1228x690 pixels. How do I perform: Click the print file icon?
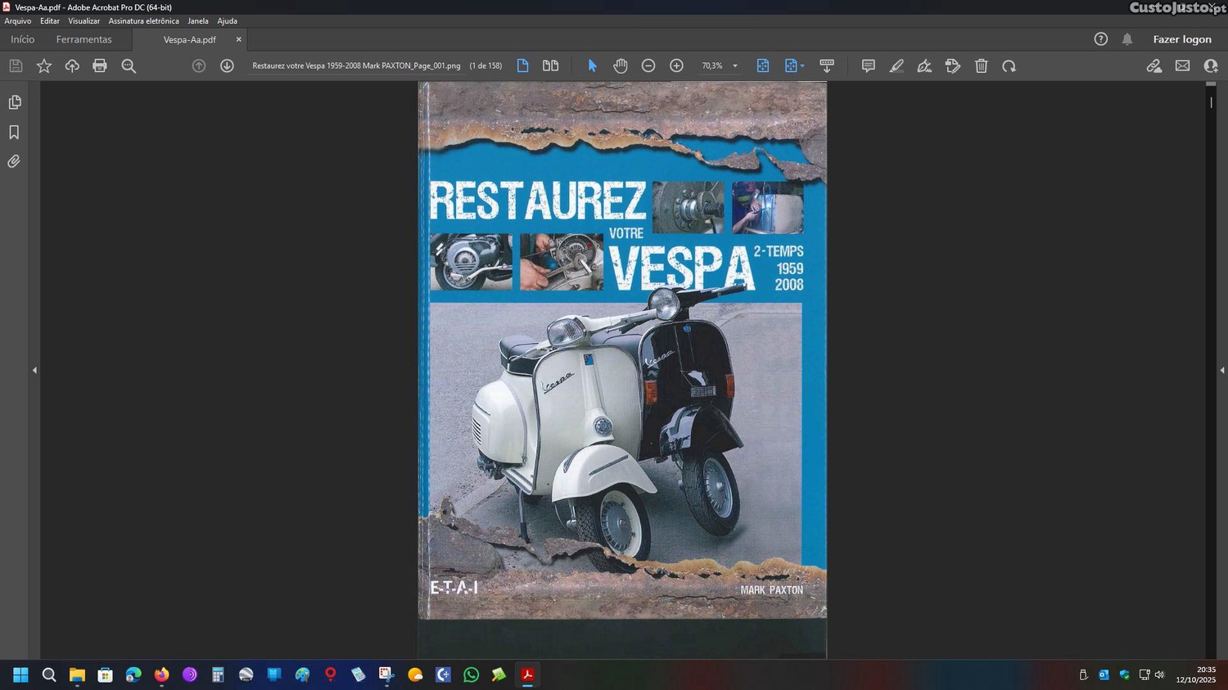100,66
